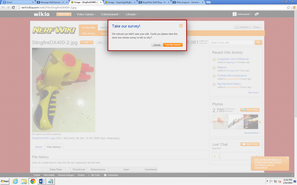Open The Day We Fight Back notification link
297x185 pixels.
click(x=268, y=163)
